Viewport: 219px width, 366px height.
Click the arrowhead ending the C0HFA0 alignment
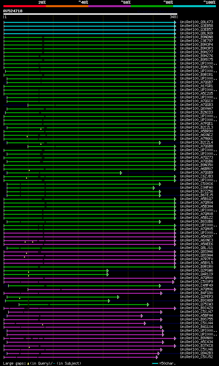click(x=154, y=188)
